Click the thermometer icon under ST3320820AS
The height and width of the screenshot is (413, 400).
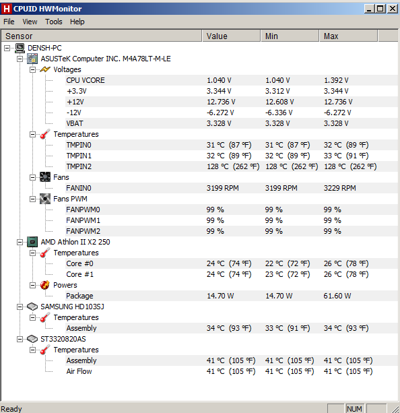(45, 350)
